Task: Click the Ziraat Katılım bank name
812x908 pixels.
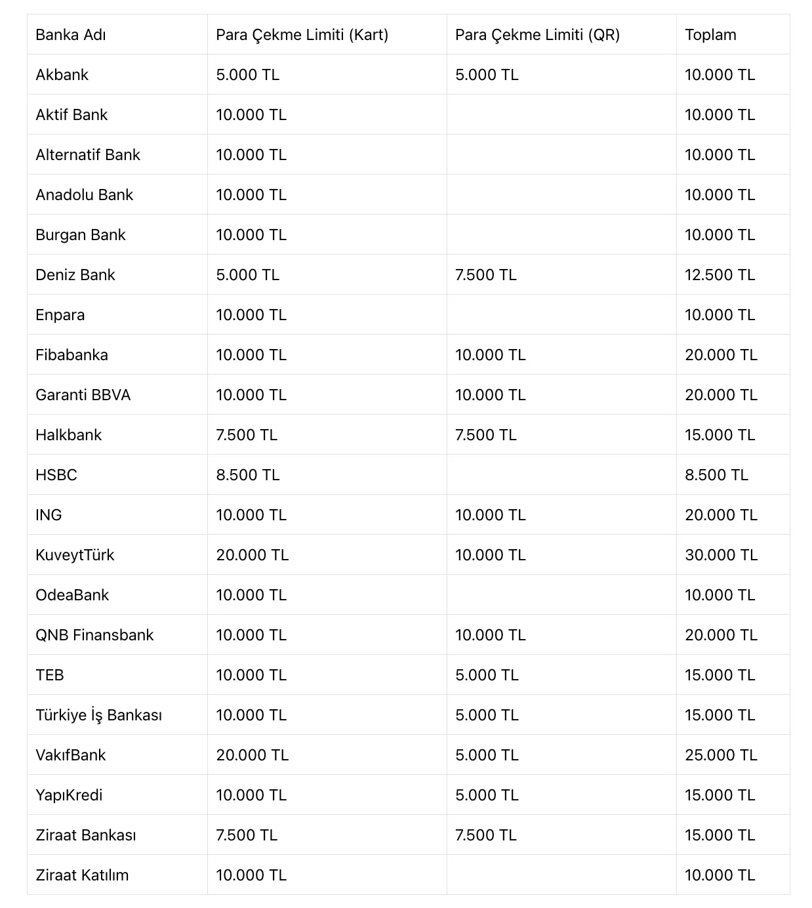Action: (x=82, y=875)
